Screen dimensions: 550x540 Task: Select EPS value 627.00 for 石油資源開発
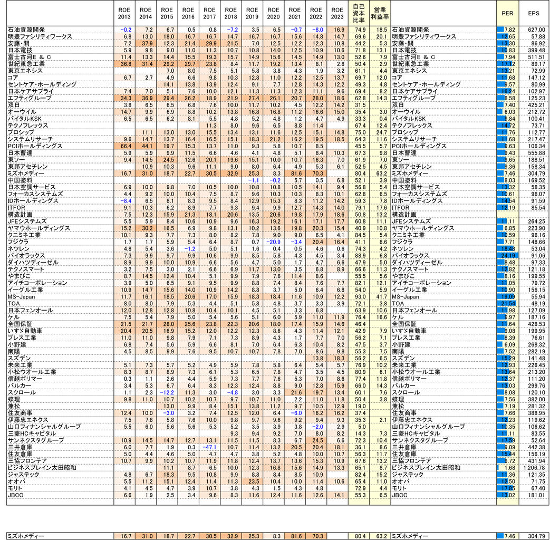[537, 30]
